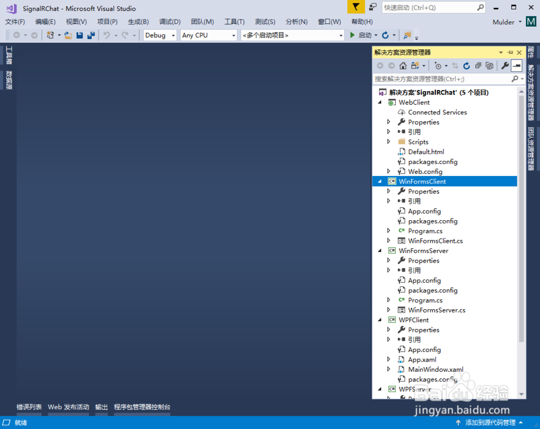Open the Any CPU platform dropdown
Screen dimensions: 540x429
click(x=208, y=35)
